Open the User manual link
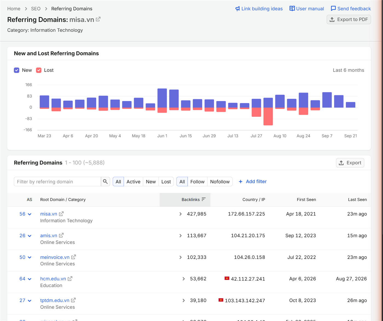Screen dimensions: 383x321 pyautogui.click(x=307, y=9)
